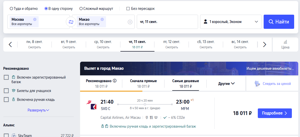Click the info icon beside Рекомендовано
The height and width of the screenshot is (137, 300).
click(115, 81)
